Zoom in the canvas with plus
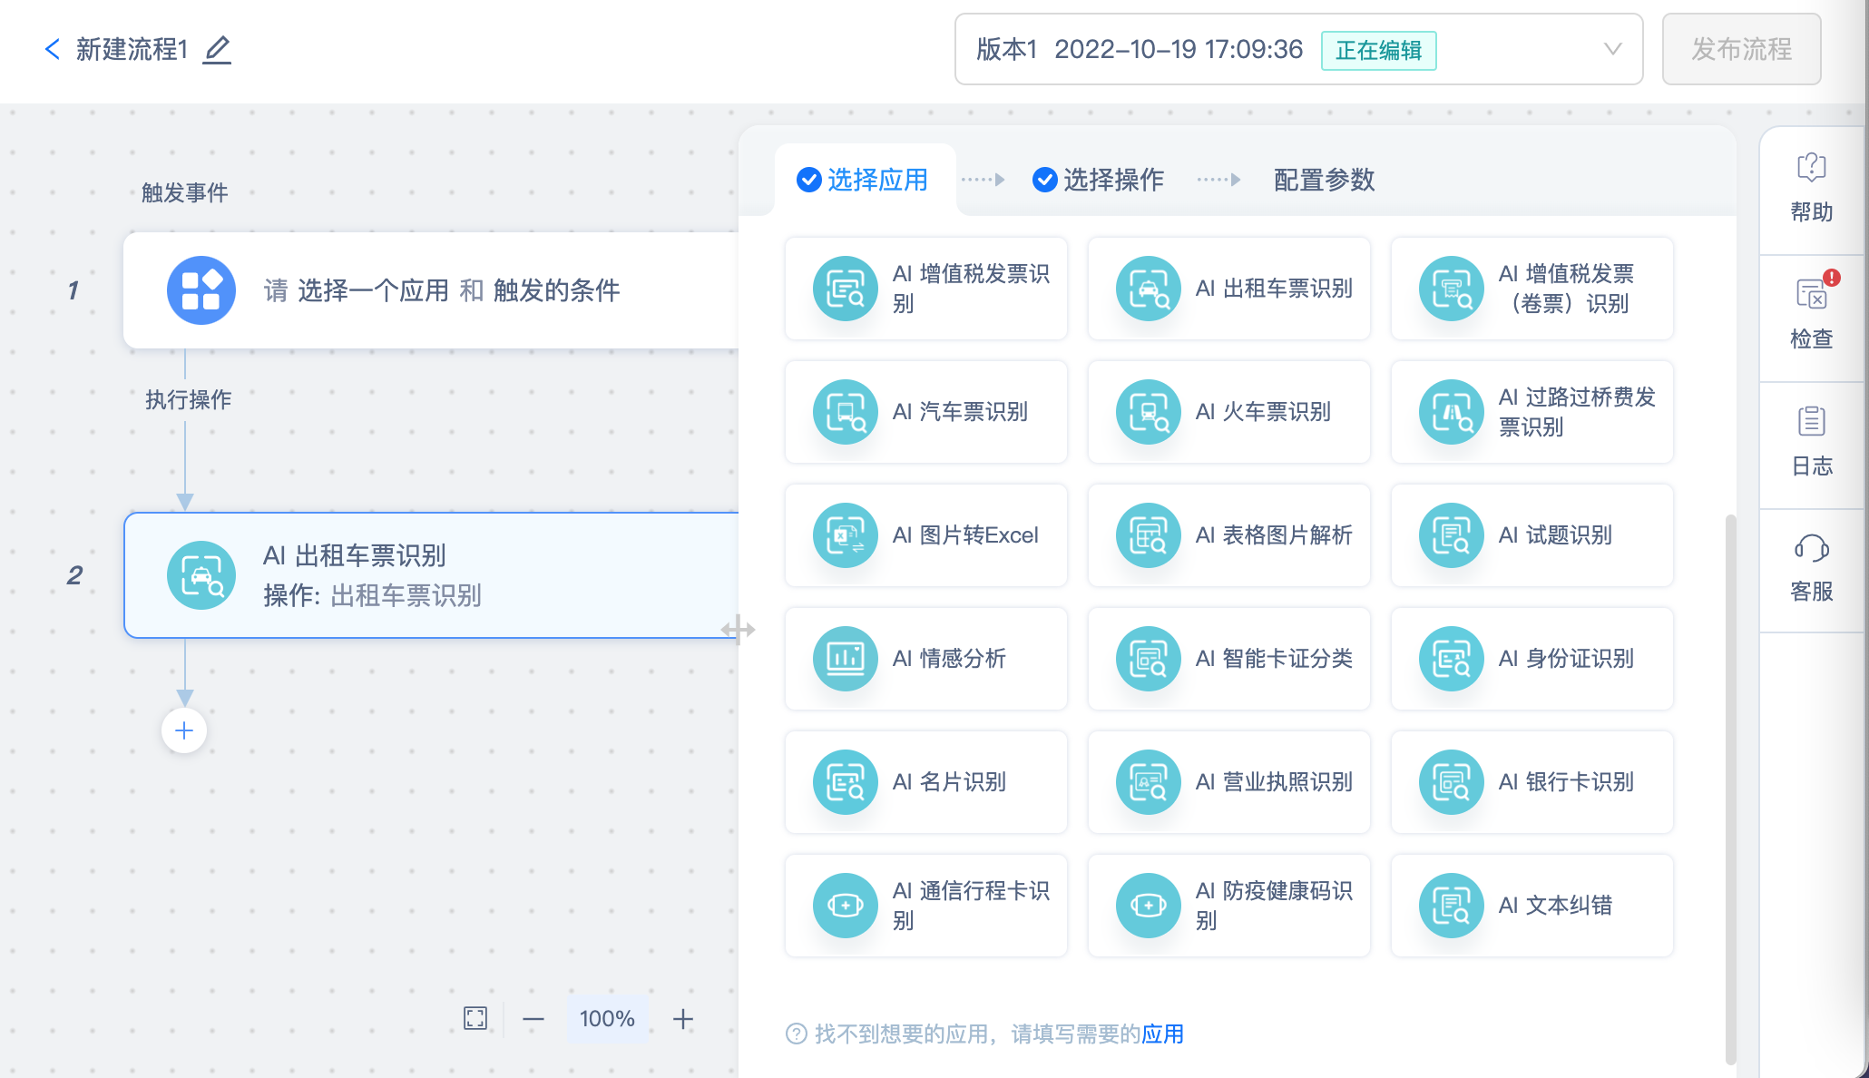This screenshot has height=1078, width=1869. [683, 1019]
